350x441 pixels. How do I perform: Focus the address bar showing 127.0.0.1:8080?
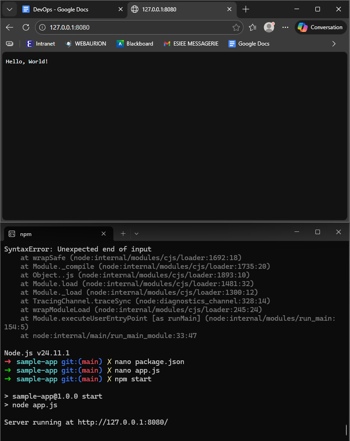pyautogui.click(x=139, y=27)
